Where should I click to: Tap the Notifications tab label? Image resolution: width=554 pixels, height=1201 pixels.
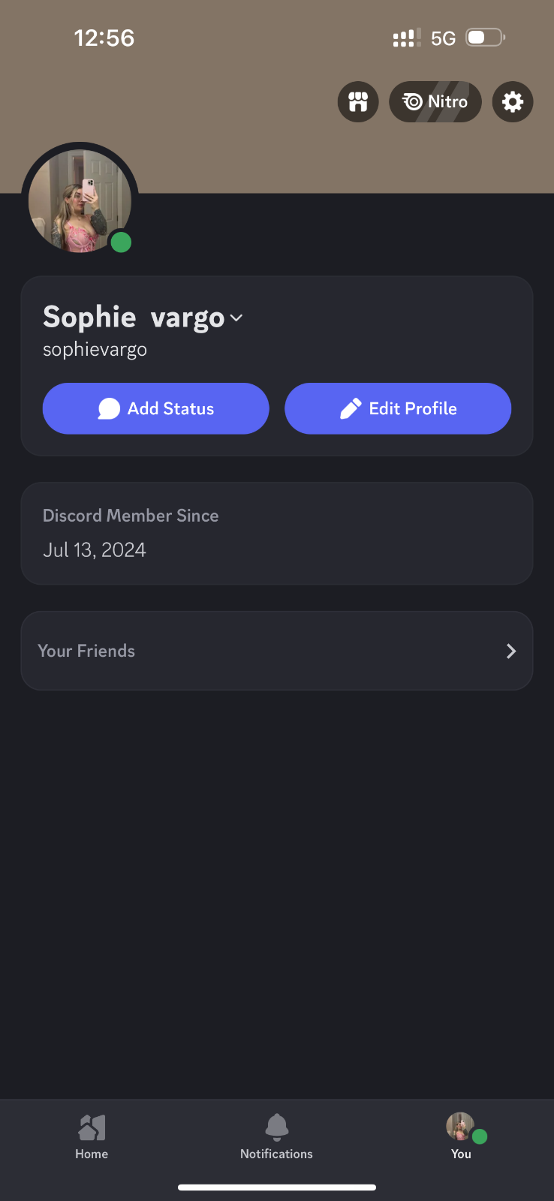[276, 1154]
